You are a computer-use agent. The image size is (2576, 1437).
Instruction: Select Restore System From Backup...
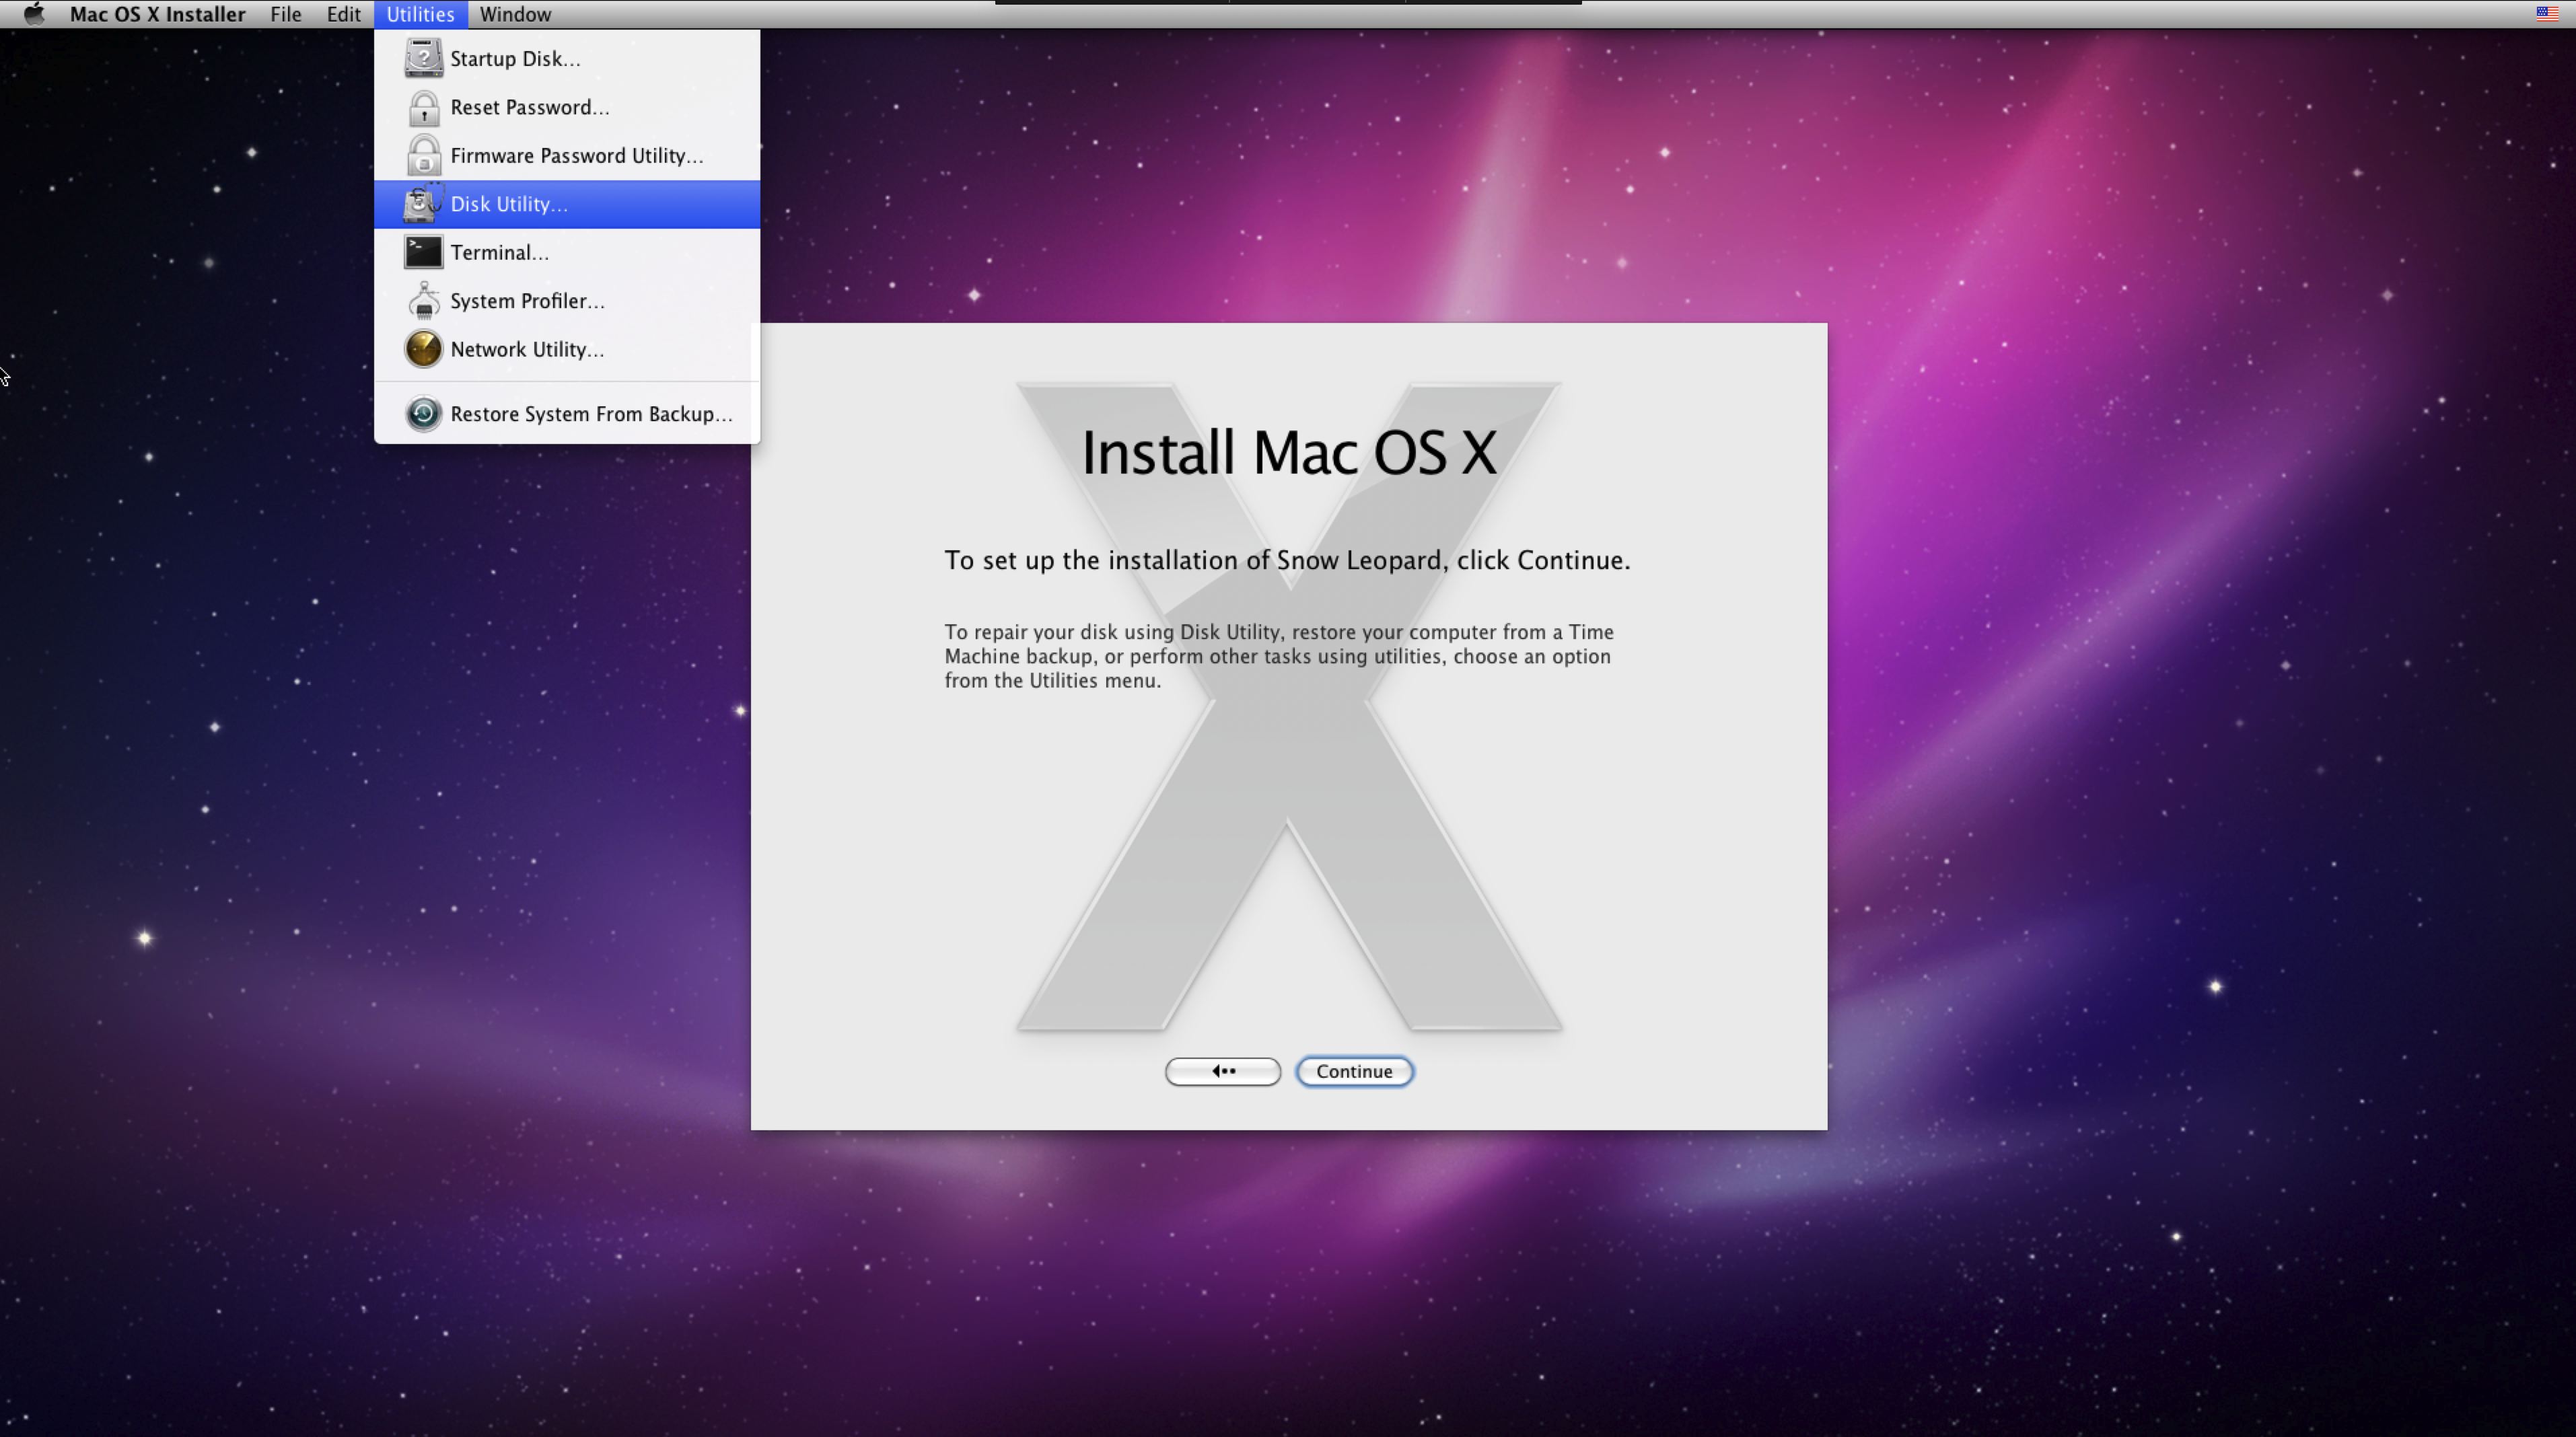coord(591,414)
